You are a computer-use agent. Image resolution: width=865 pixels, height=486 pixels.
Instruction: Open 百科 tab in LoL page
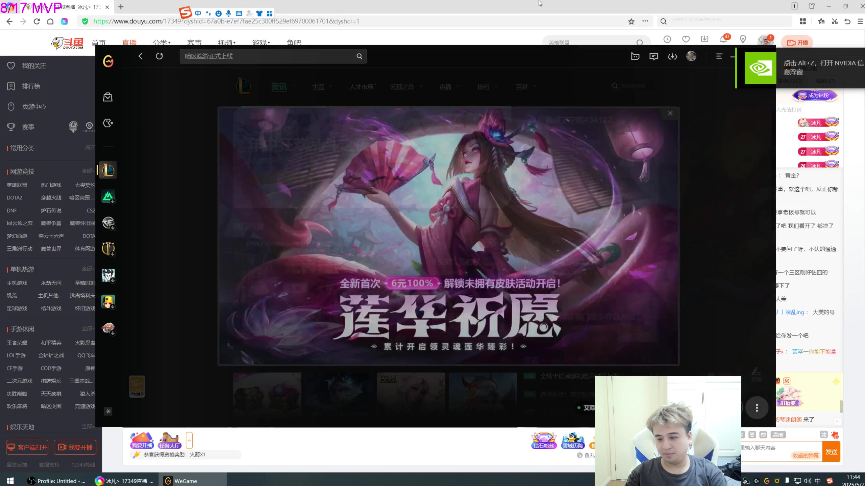pyautogui.click(x=522, y=87)
